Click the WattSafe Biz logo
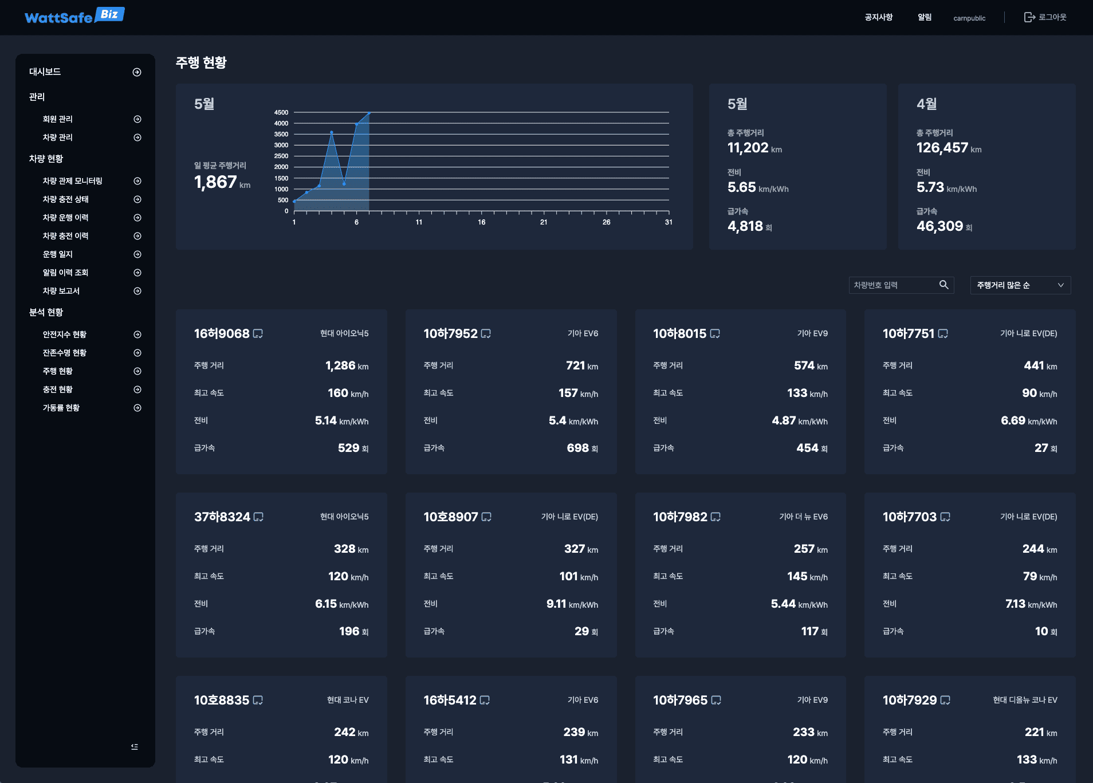1093x783 pixels. [x=74, y=16]
